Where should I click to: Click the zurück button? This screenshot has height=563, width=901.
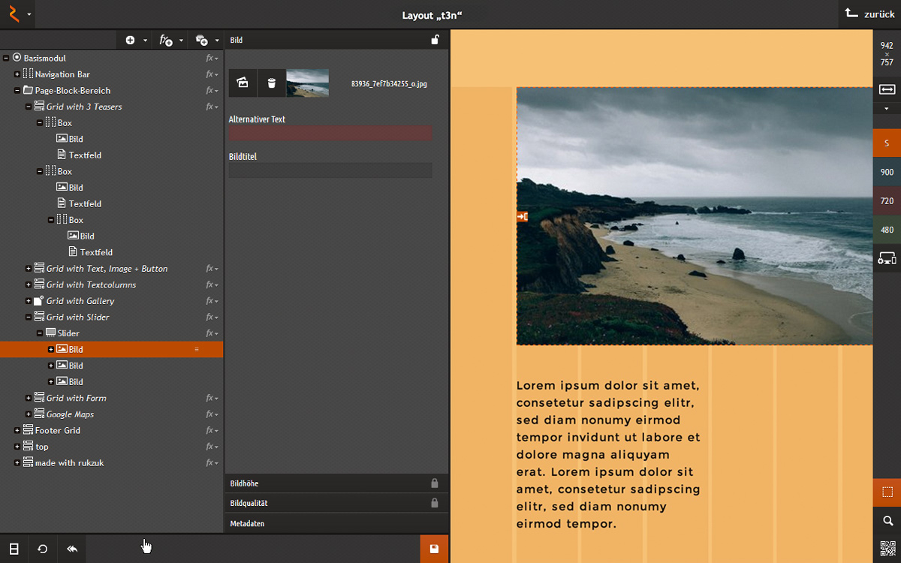point(869,14)
